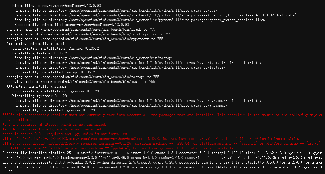Click 'te 0.4.0 requires ml-dtypes' error line
This screenshot has height=174, width=325.
[x=54, y=124]
